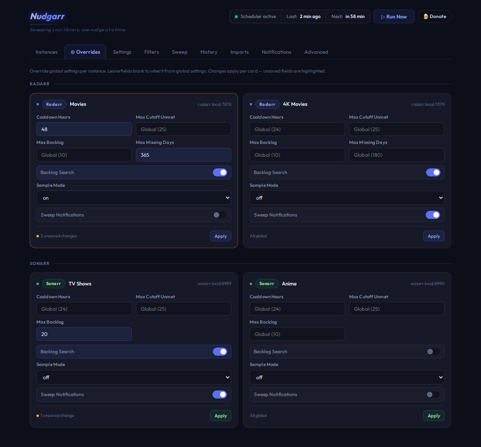The width and height of the screenshot is (481, 447).
Task: Click the Sonarr badge on TV Shows card
Action: point(53,284)
